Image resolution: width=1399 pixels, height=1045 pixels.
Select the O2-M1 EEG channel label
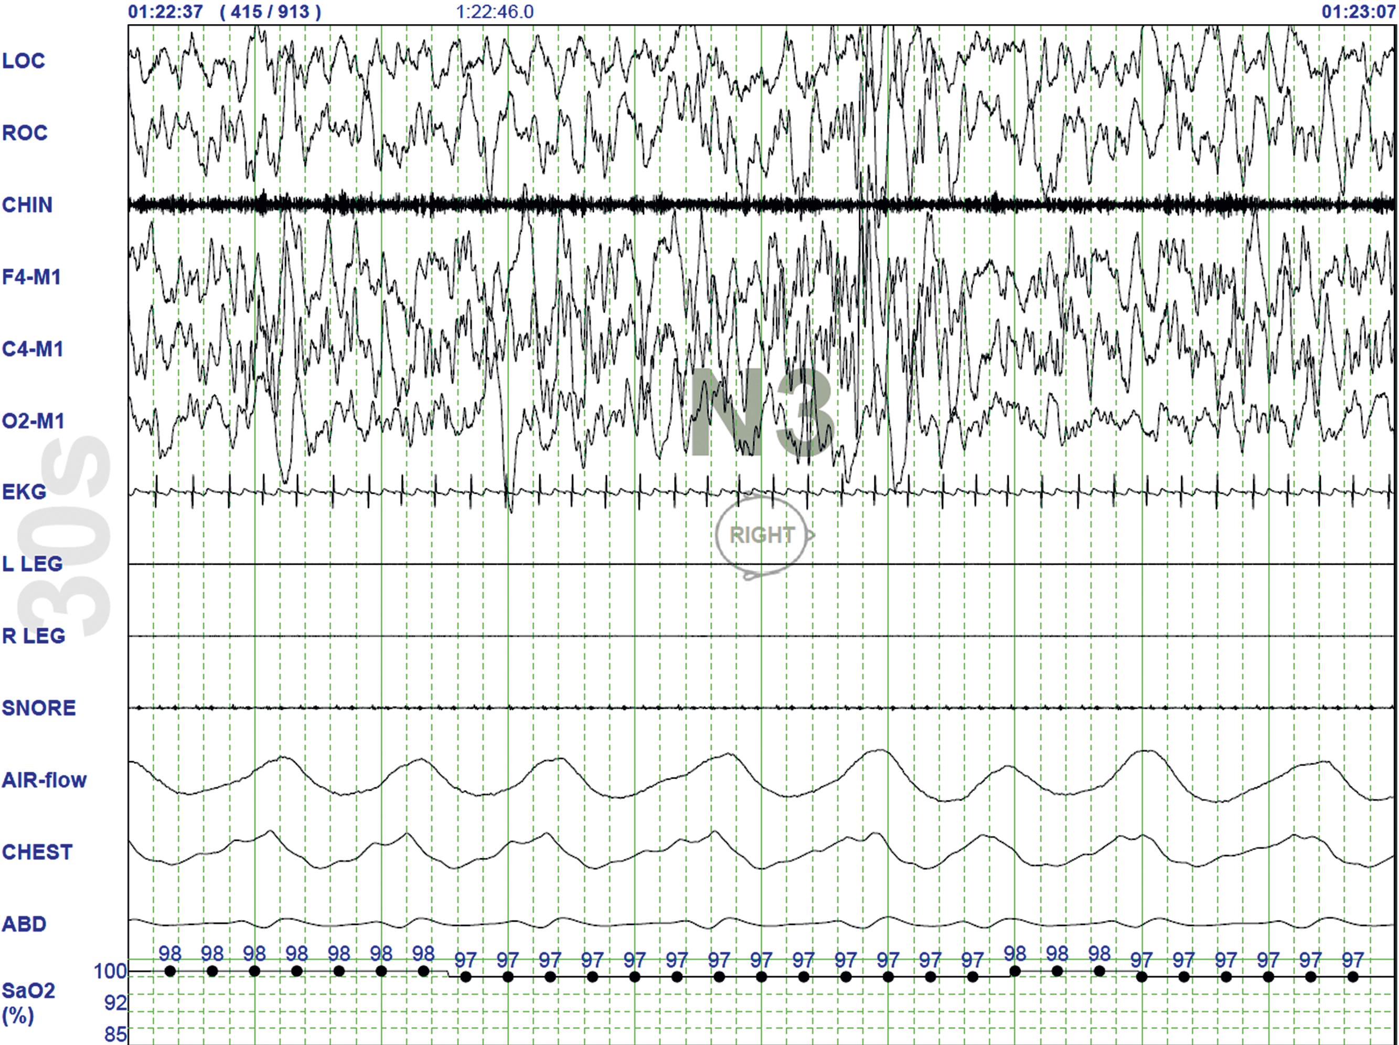click(x=33, y=421)
